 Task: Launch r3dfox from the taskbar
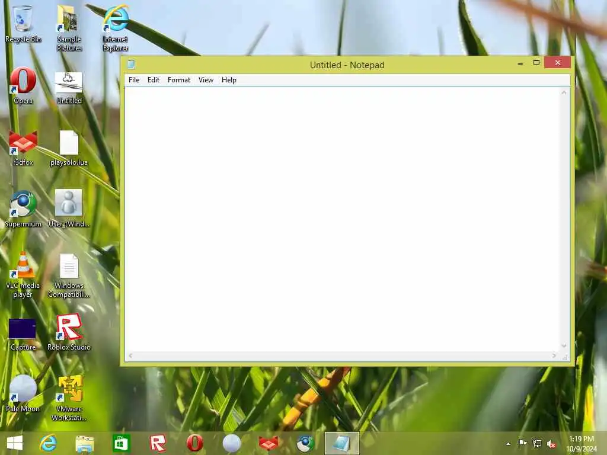point(269,443)
